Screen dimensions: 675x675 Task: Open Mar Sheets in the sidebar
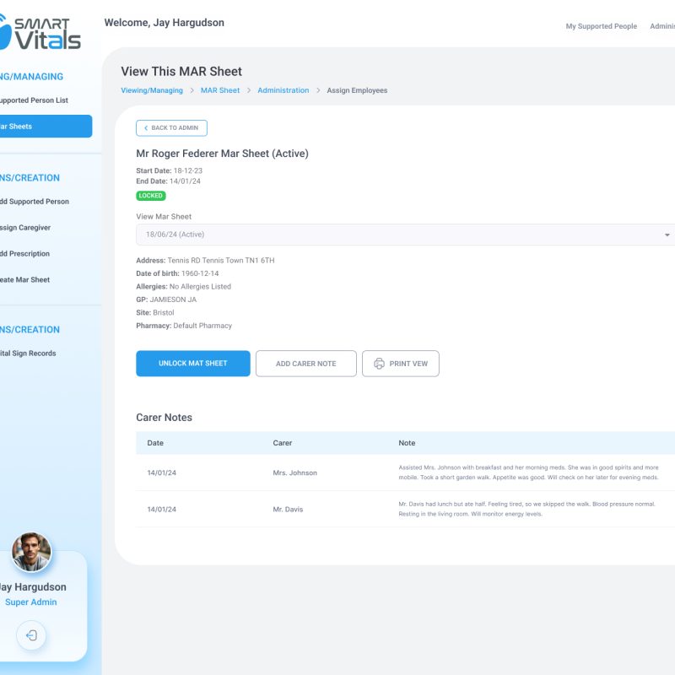pos(42,127)
